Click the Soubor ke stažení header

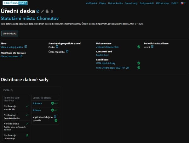(x=42, y=98)
